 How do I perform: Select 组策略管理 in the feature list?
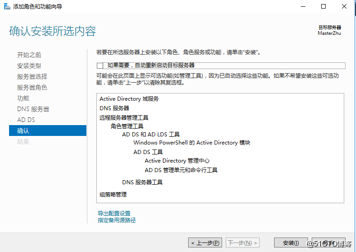click(x=113, y=194)
